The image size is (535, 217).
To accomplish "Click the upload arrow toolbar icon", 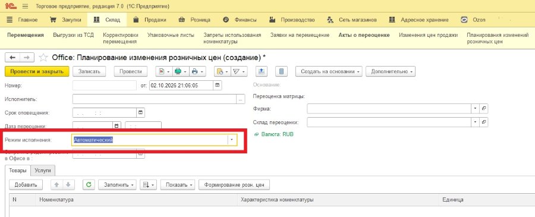I will (x=262, y=71).
